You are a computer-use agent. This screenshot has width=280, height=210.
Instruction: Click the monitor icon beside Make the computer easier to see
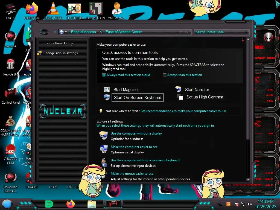coord(104,149)
